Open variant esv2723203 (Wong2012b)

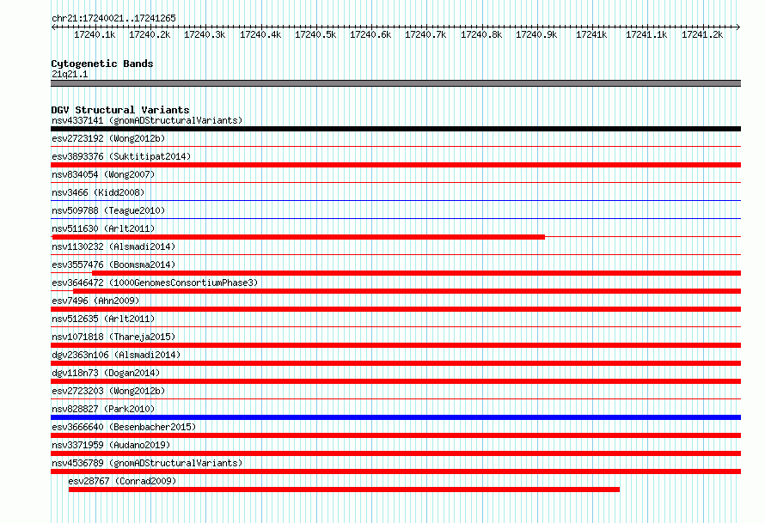(108, 391)
